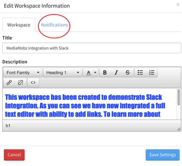Insert a numbered list
182x166 pixels.
[x=152, y=73]
